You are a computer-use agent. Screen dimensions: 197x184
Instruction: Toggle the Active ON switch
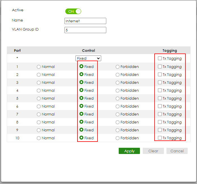[73, 11]
